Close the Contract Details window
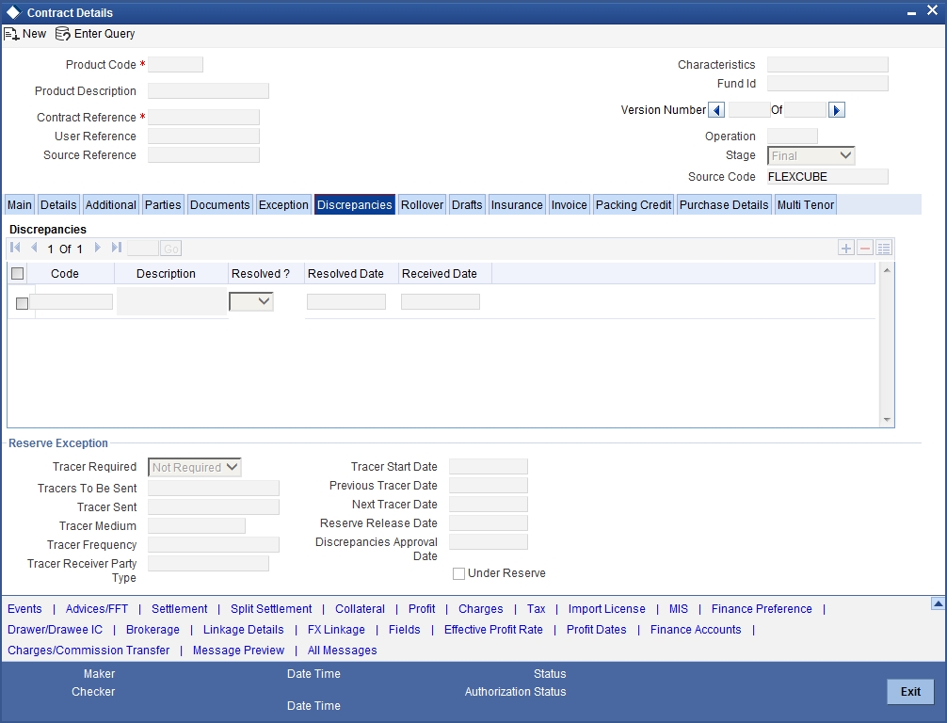This screenshot has width=947, height=723. click(933, 11)
